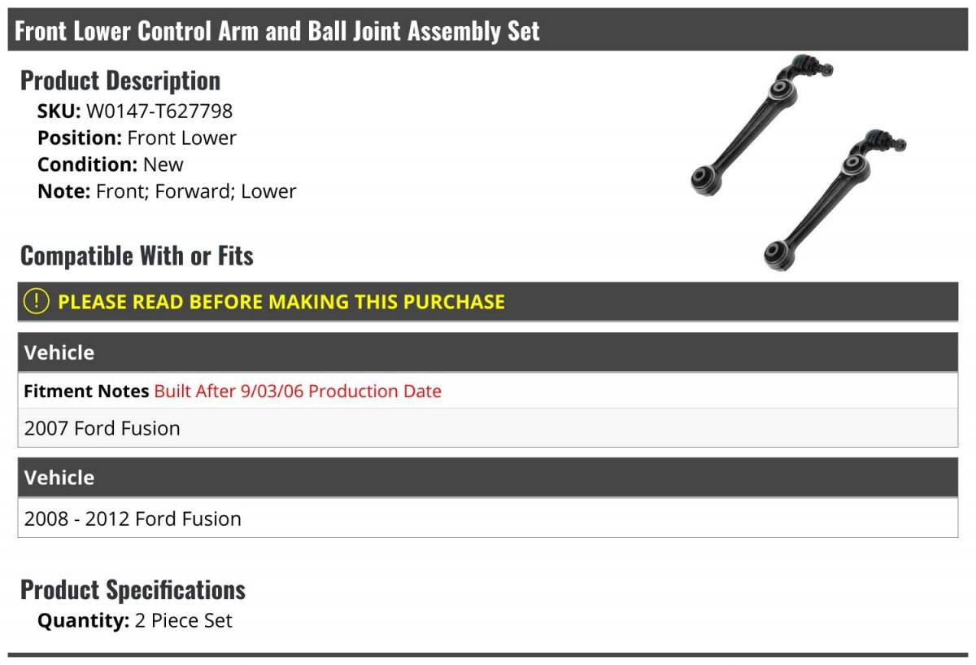Click the "Fitment Notes" label
The width and height of the screenshot is (976, 665).
(87, 392)
